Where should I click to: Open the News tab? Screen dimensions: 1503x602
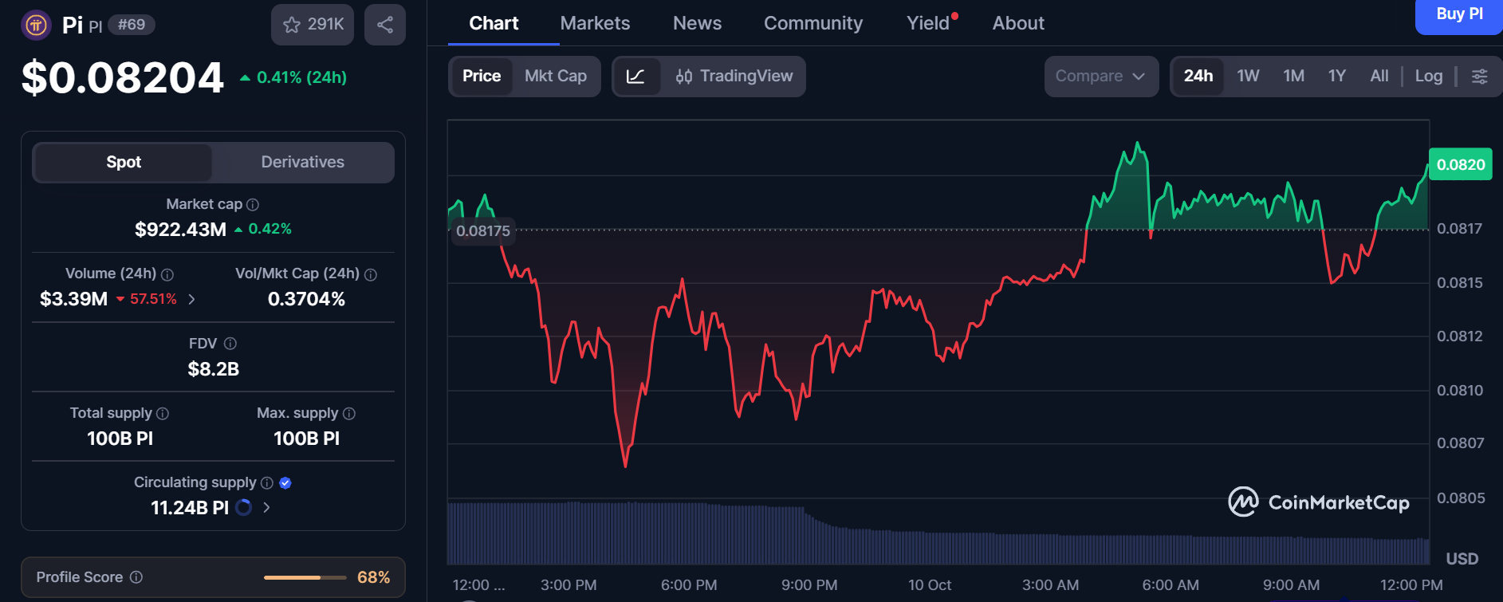tap(697, 24)
